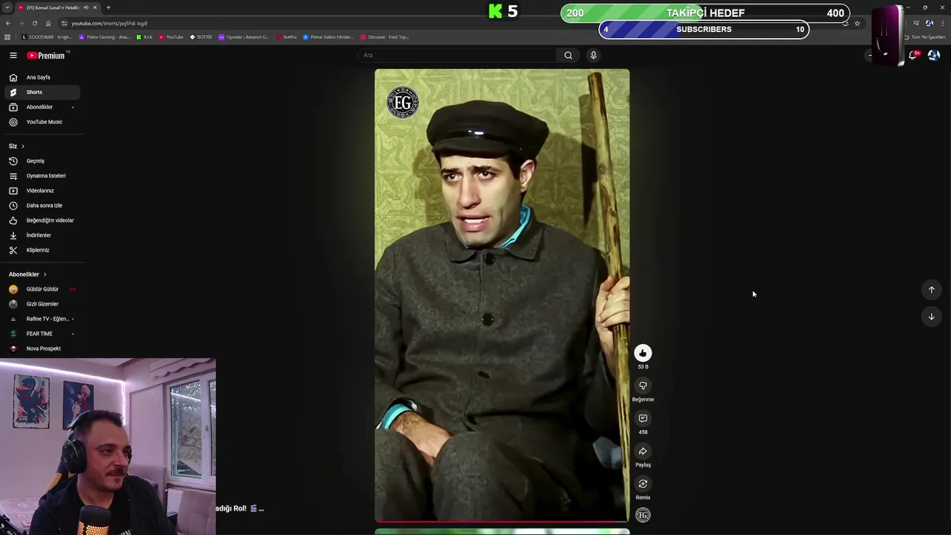Open browser media control icon
This screenshot has width=951, height=535.
pos(916,23)
